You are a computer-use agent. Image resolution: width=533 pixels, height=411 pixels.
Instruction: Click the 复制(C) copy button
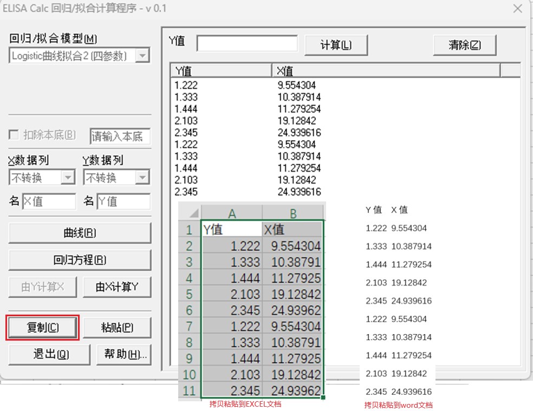tap(43, 328)
